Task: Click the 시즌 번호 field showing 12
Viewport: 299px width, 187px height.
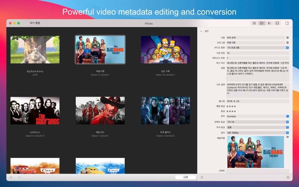Action: coord(258,53)
